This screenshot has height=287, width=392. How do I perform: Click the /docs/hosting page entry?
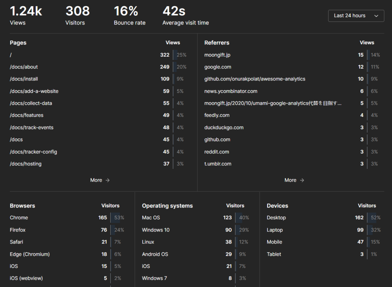point(26,164)
